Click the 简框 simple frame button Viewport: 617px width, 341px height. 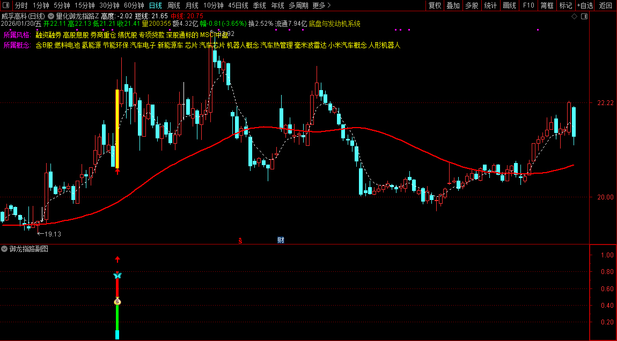pos(547,5)
